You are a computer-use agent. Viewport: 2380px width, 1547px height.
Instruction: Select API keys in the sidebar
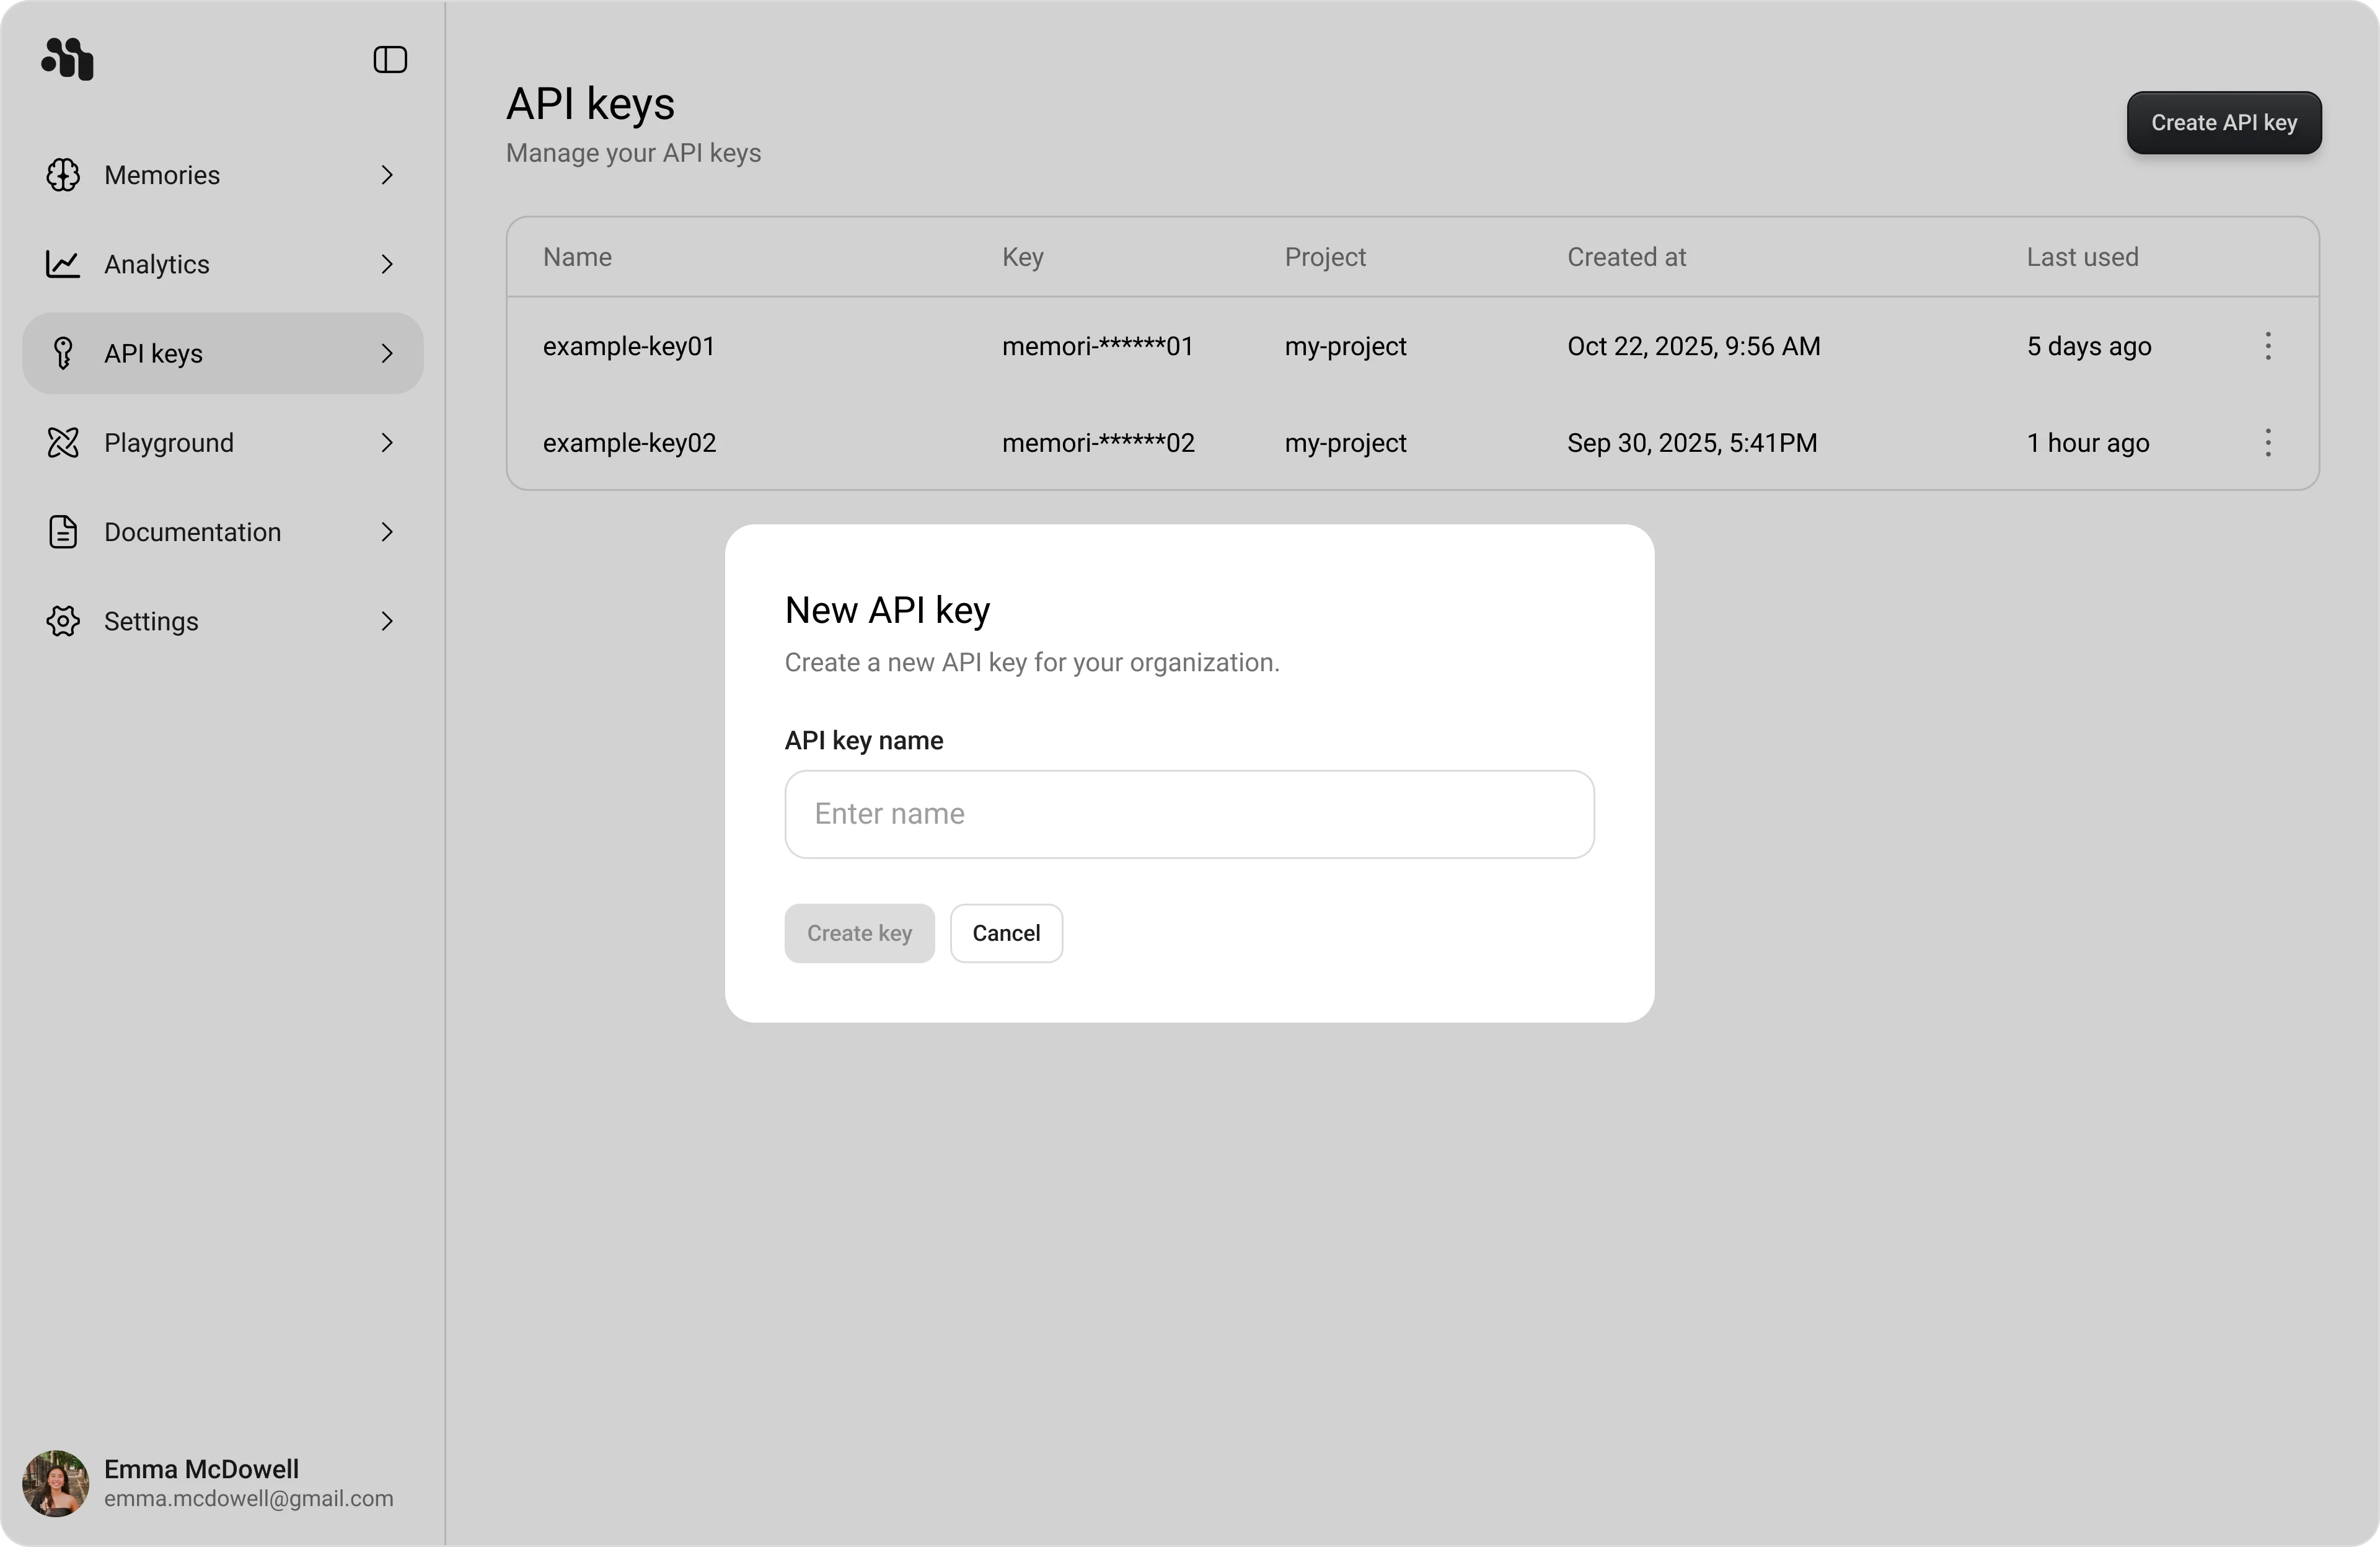click(154, 354)
